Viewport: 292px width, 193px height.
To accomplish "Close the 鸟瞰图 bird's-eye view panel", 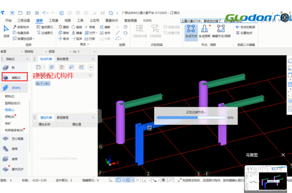I will click(x=283, y=155).
